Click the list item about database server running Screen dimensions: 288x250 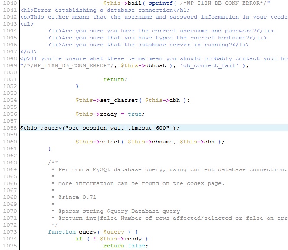click(x=149, y=45)
